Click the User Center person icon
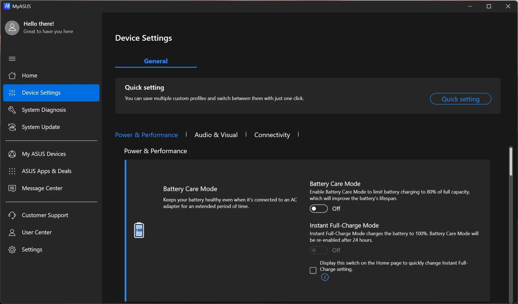Image resolution: width=518 pixels, height=304 pixels. [12, 232]
